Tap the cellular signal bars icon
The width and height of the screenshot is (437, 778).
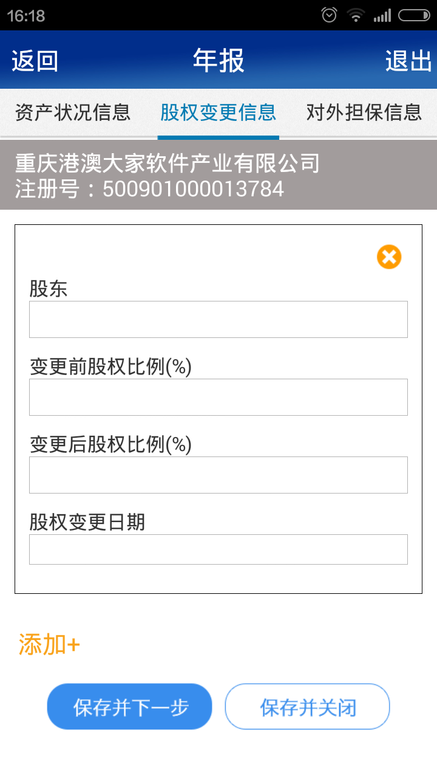pyautogui.click(x=382, y=15)
